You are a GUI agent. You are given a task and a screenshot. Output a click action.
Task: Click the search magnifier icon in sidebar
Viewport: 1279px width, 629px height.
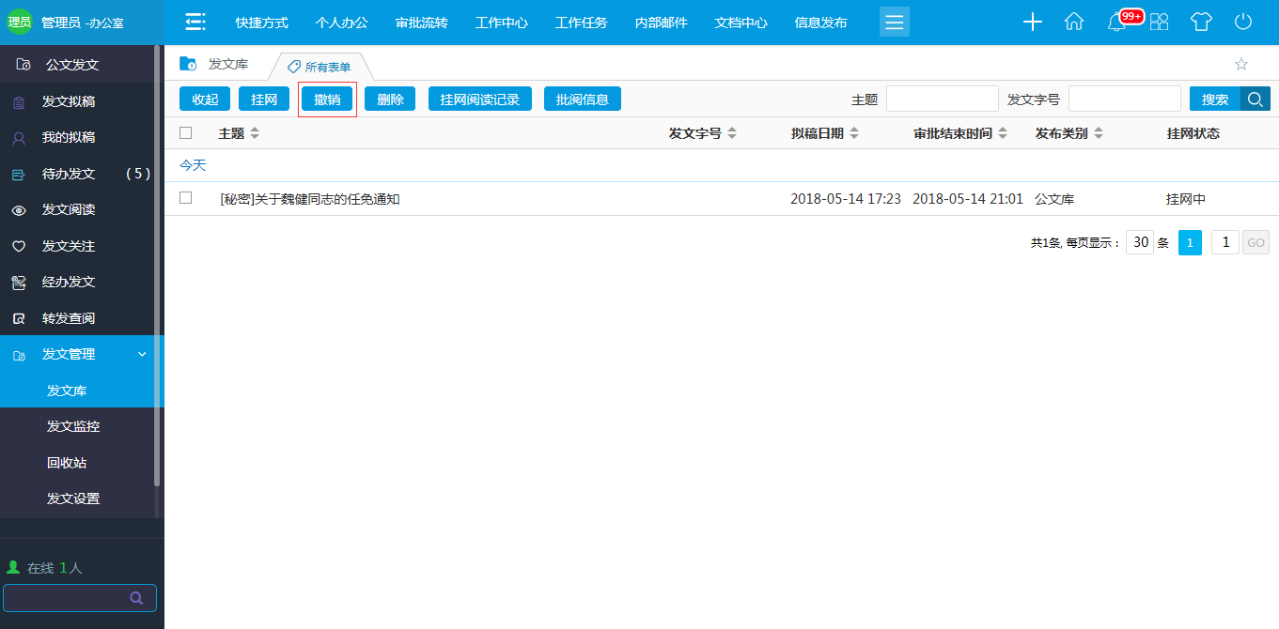pyautogui.click(x=136, y=598)
